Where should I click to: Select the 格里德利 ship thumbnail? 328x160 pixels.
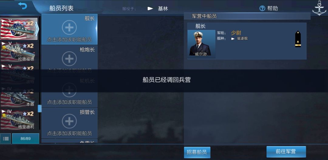point(19,119)
